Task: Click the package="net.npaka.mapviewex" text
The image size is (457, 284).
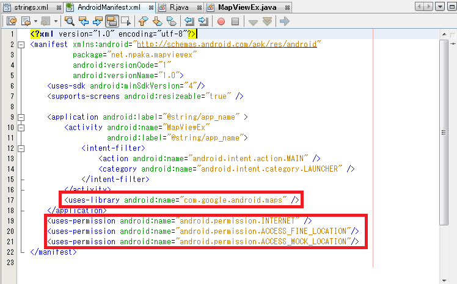Action: (x=135, y=54)
